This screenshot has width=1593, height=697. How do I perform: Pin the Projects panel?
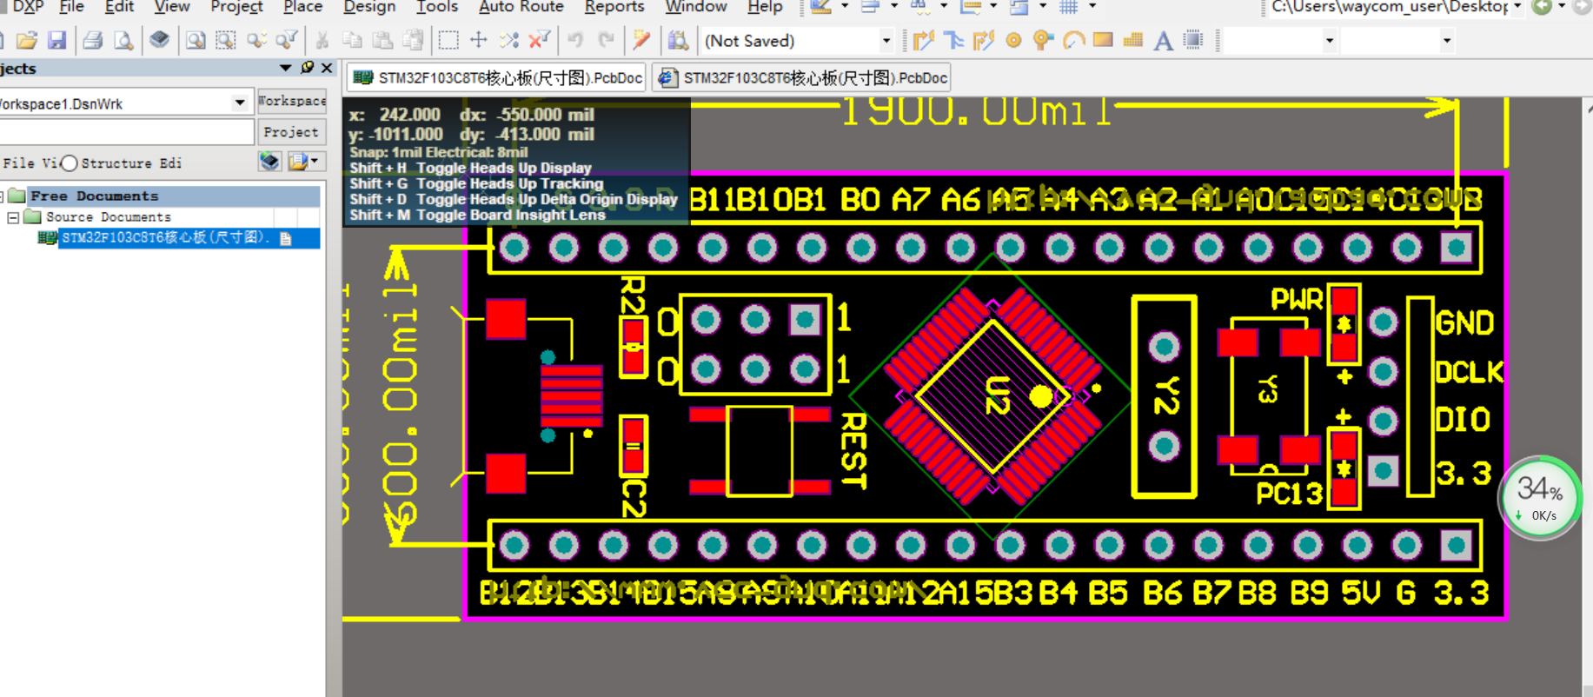pos(307,68)
